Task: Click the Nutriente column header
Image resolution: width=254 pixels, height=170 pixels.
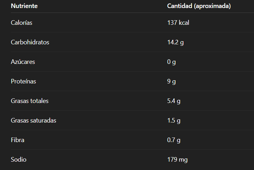Action: click(24, 6)
